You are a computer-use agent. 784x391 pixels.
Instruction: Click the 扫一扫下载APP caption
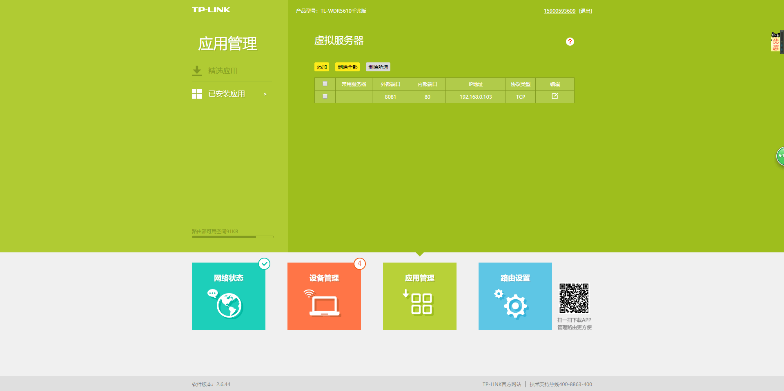574,320
